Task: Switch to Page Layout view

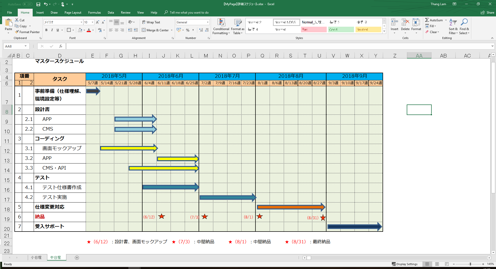Action: click(x=437, y=264)
